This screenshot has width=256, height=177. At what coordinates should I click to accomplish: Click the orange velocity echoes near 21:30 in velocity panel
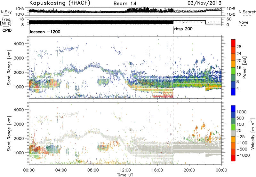[203, 126]
